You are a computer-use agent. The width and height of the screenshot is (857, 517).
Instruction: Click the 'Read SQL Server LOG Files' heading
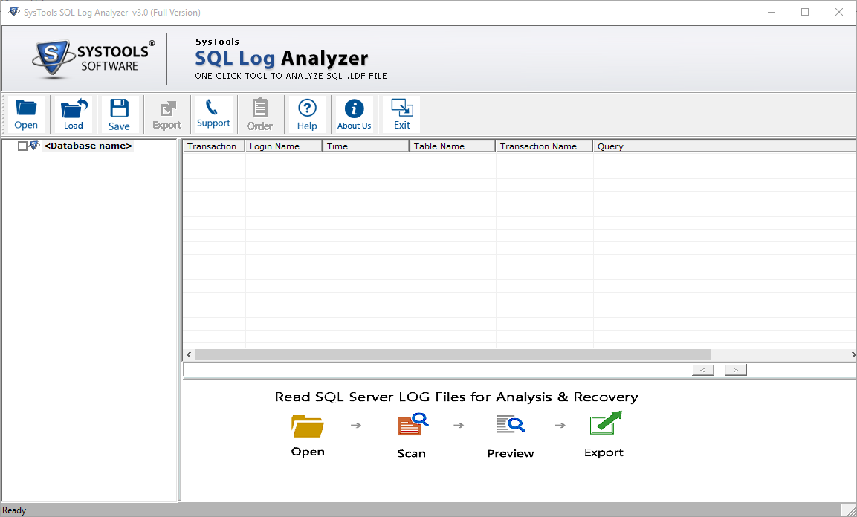coord(456,397)
